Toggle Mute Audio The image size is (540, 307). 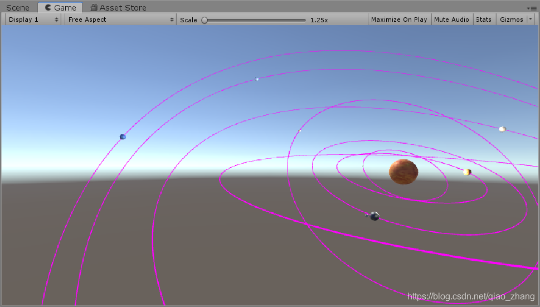click(x=451, y=20)
